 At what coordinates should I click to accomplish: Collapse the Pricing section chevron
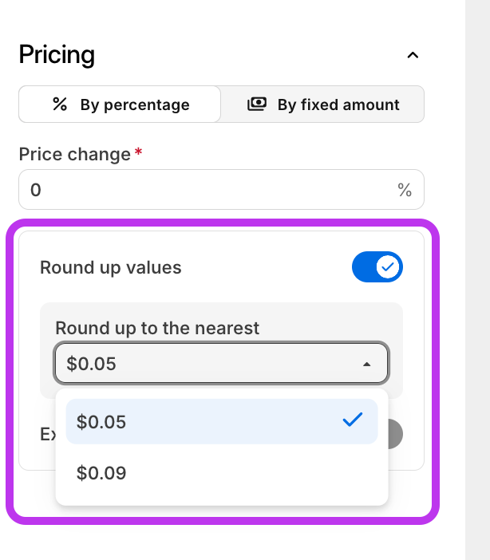click(412, 56)
